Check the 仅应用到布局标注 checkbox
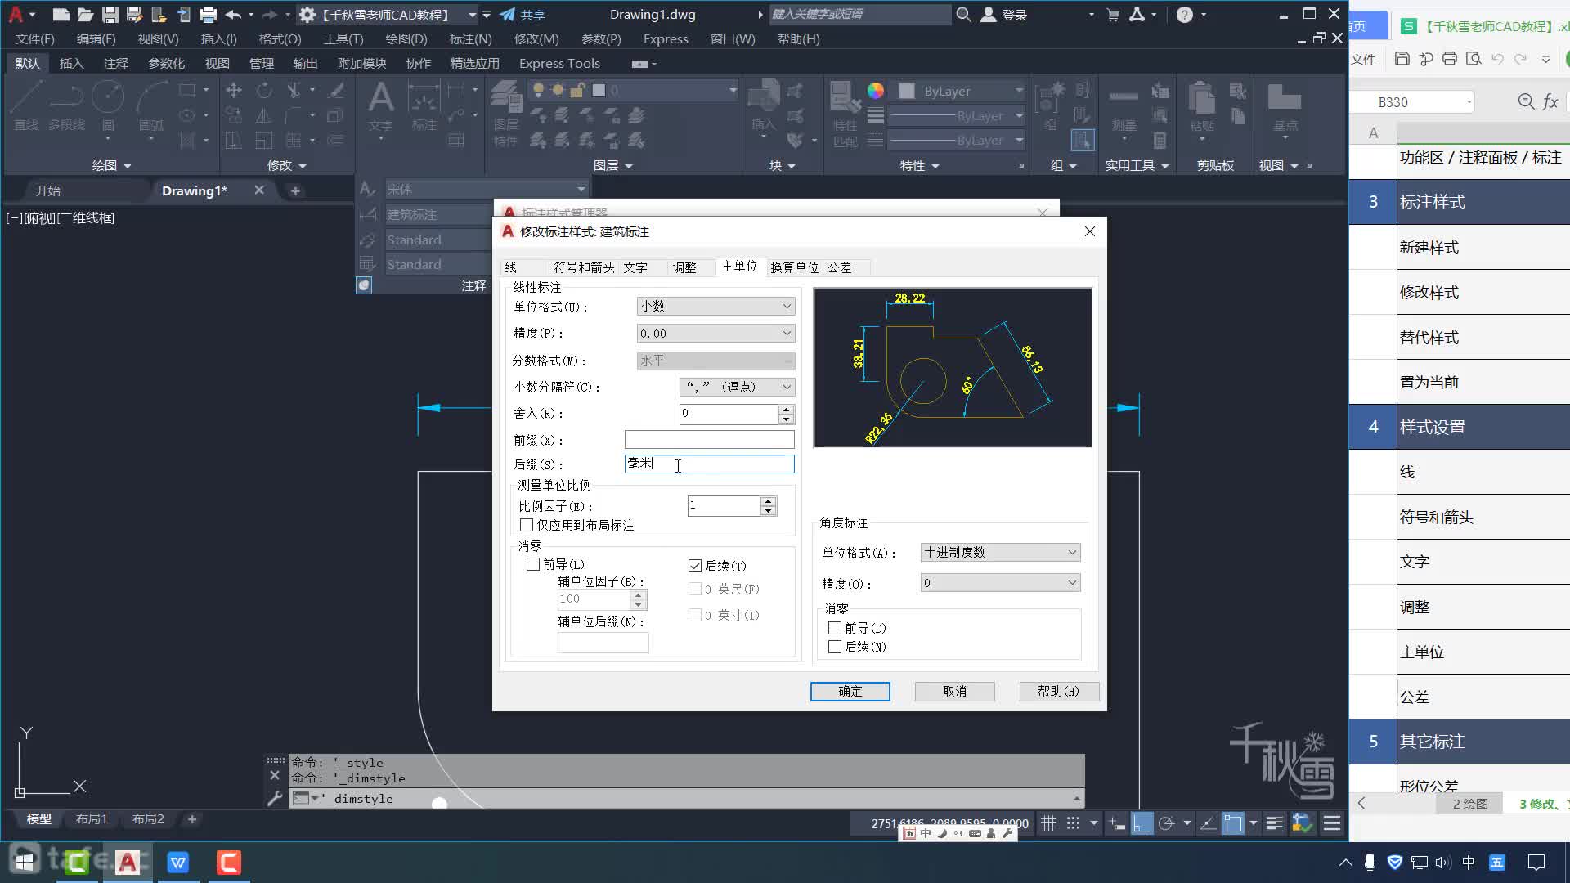Viewport: 1570px width, 883px height. pos(527,525)
